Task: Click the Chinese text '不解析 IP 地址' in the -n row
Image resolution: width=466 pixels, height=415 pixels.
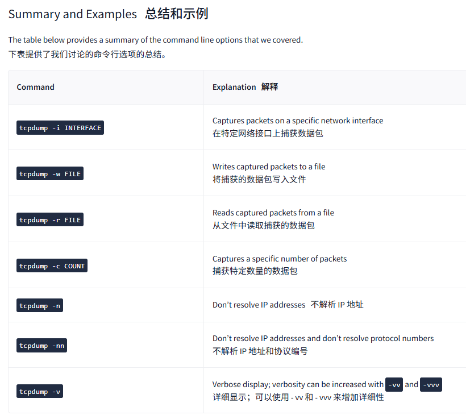Action: coord(337,305)
